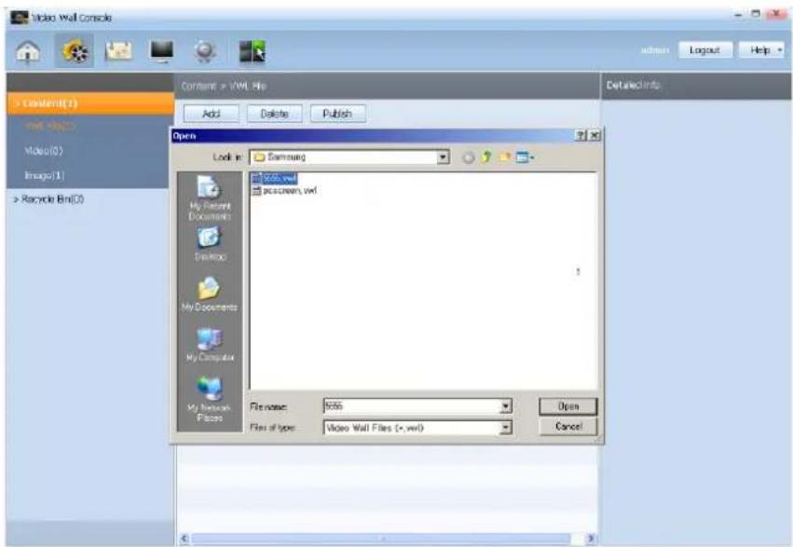Select Video(0) in the sidebar

point(44,151)
